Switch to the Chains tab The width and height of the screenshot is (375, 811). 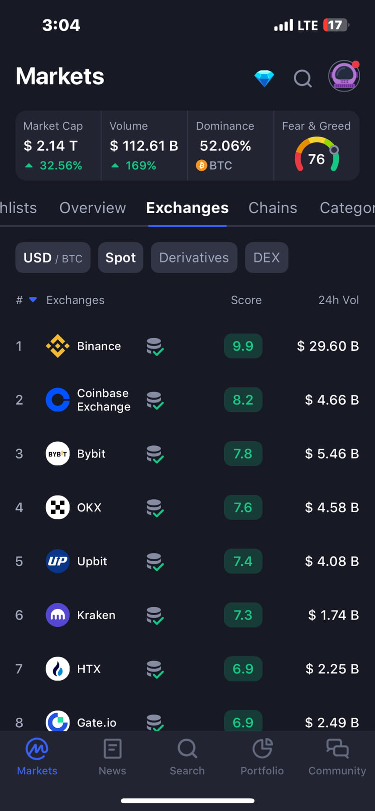coord(273,208)
